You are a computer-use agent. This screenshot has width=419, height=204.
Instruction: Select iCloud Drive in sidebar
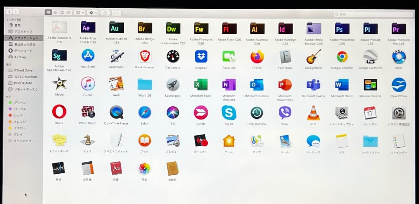coord(23,70)
